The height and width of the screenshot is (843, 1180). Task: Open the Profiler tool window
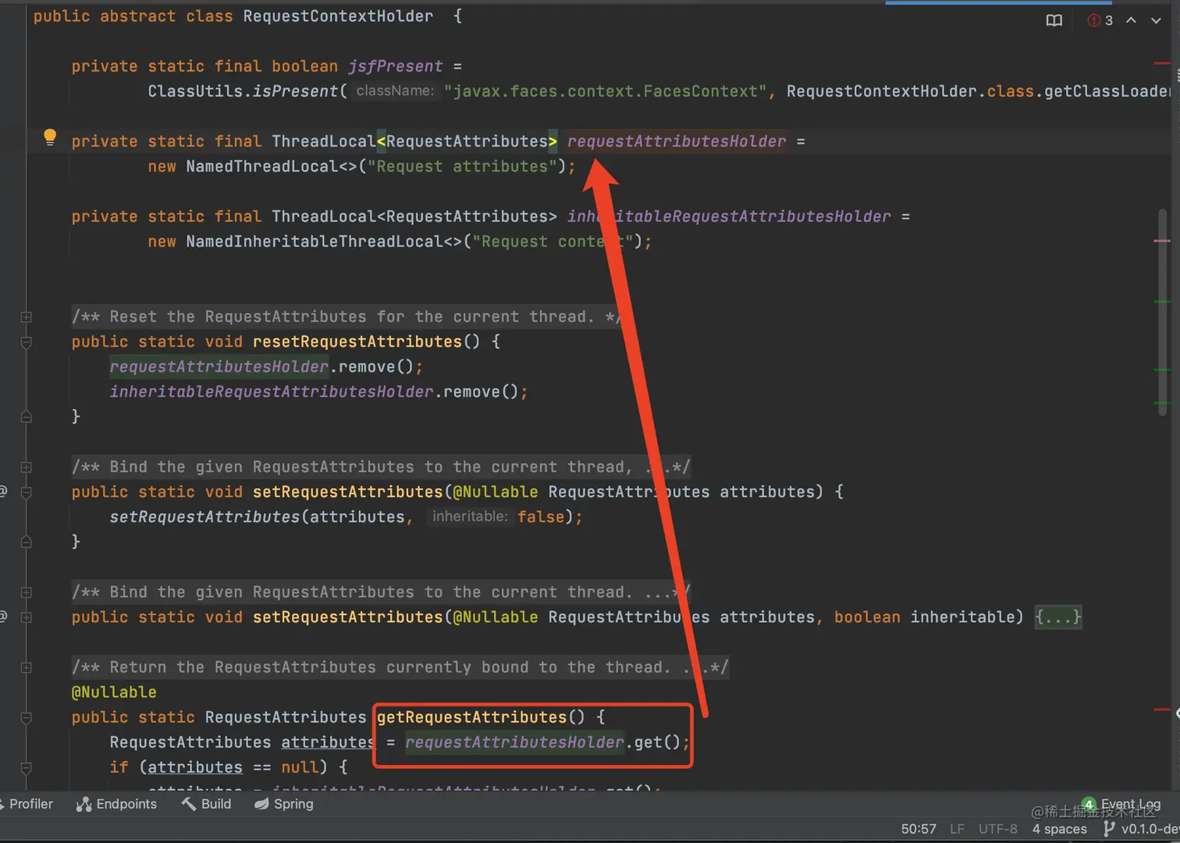(x=28, y=804)
